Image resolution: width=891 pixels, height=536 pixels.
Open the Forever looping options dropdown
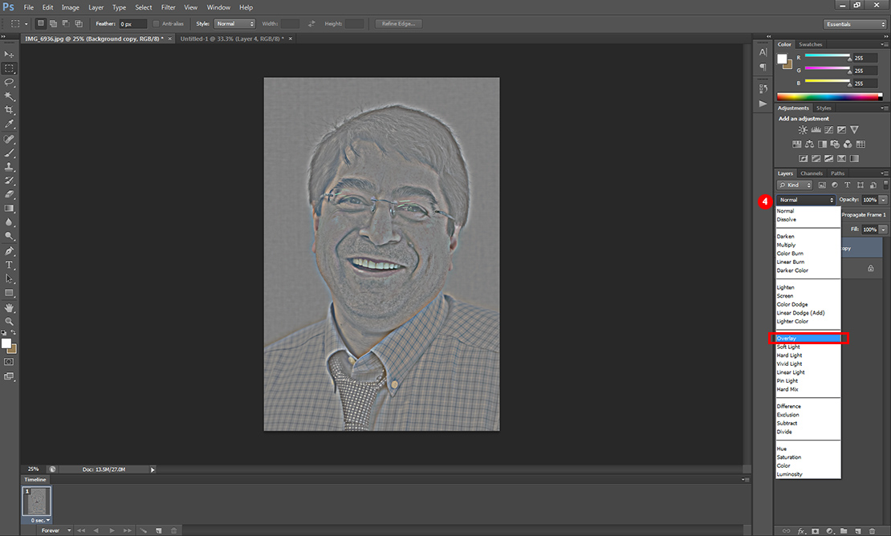pos(55,530)
